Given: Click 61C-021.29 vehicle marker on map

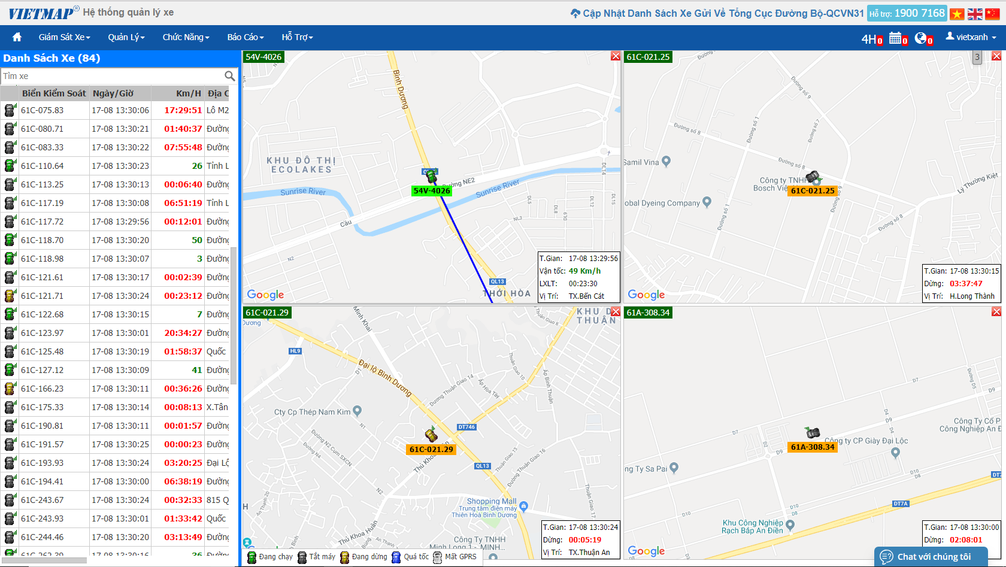Looking at the screenshot, I should click(431, 435).
